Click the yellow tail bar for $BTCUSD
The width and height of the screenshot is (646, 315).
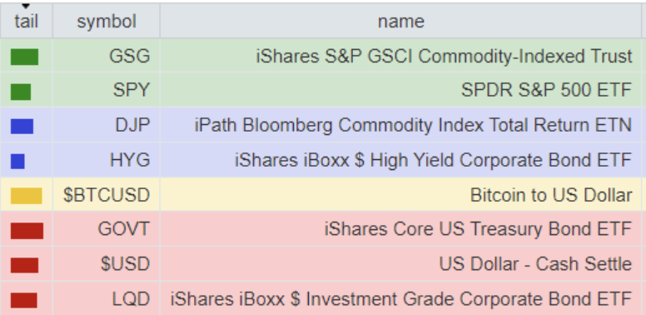click(x=27, y=196)
